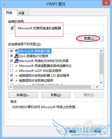Image resolution: width=112 pixels, height=139 pixels.
Task: Check Microsoft 网络适配器多路传送器协议 checkbox
Action: tap(11, 66)
